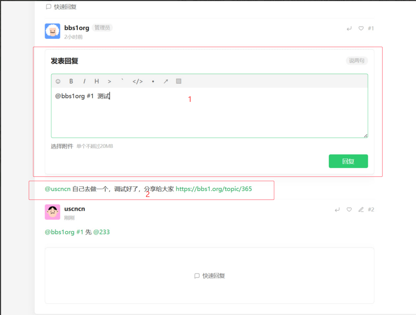Open uscncn username link
The image size is (416, 315).
click(x=75, y=209)
